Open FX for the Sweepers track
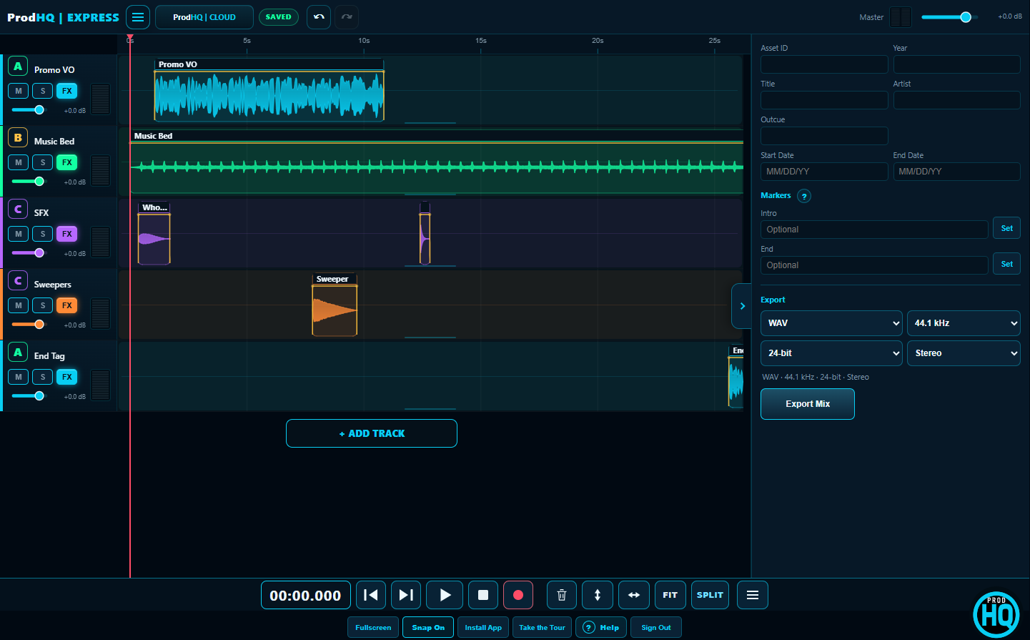The width and height of the screenshot is (1030, 640). [x=67, y=305]
